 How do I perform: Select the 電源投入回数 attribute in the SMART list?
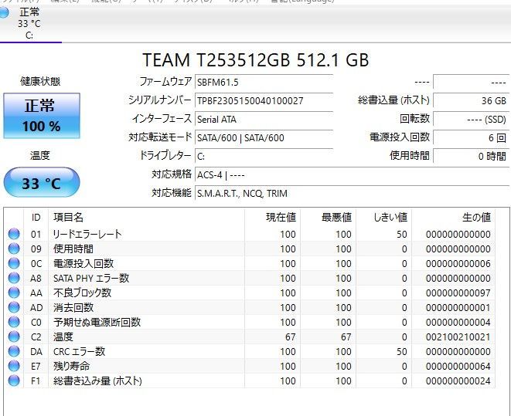250,263
